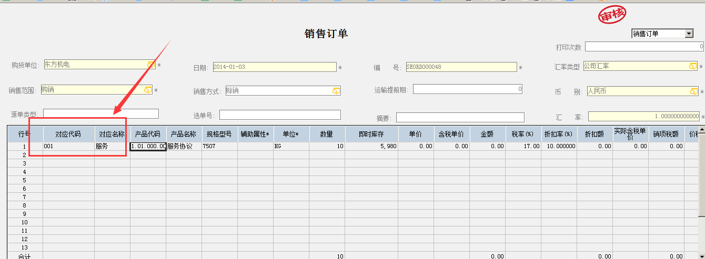Select row number 5 header
The image size is (705, 259).
(25, 180)
